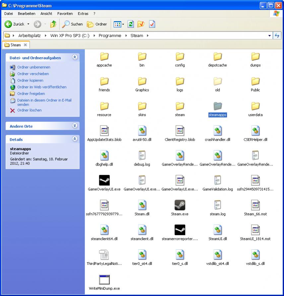Image resolution: width=284 pixels, height=296 pixels.
Task: Expand the Andere Orte panel
Action: tap(75, 126)
